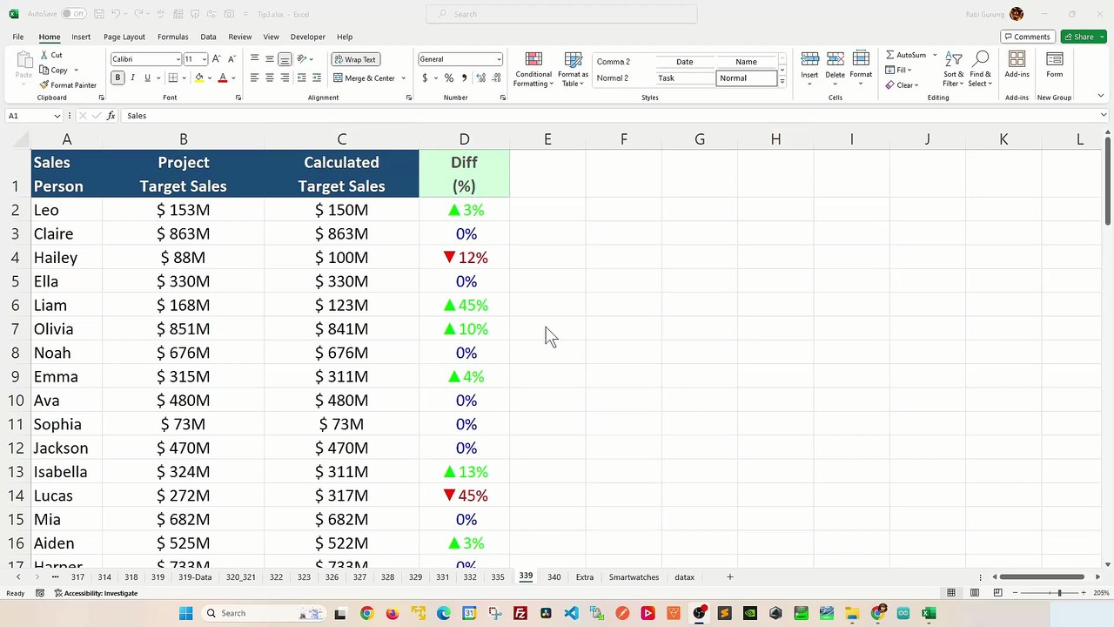1114x627 pixels.
Task: Open the Add-ins icon
Action: (x=1017, y=64)
